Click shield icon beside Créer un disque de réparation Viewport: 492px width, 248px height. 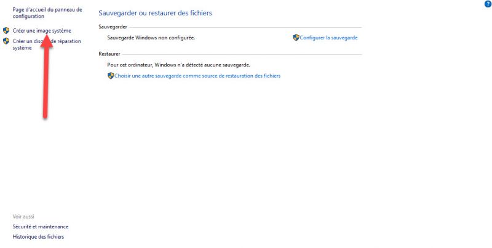point(6,41)
